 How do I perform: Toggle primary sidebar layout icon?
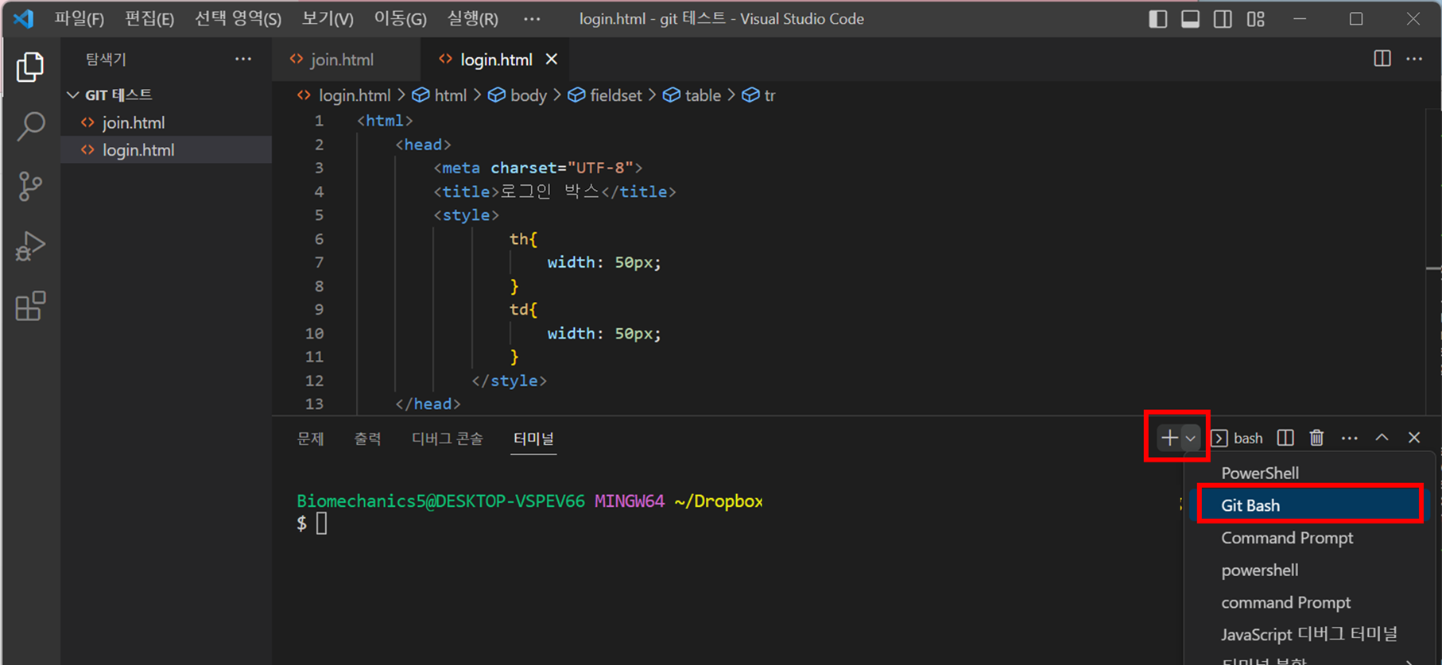tap(1157, 19)
